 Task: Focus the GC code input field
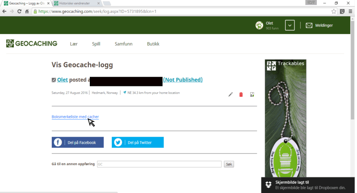pos(159,164)
